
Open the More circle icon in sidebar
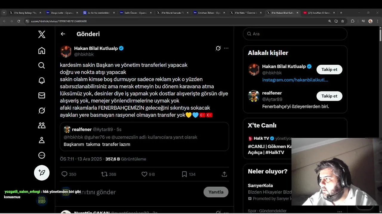(x=42, y=155)
